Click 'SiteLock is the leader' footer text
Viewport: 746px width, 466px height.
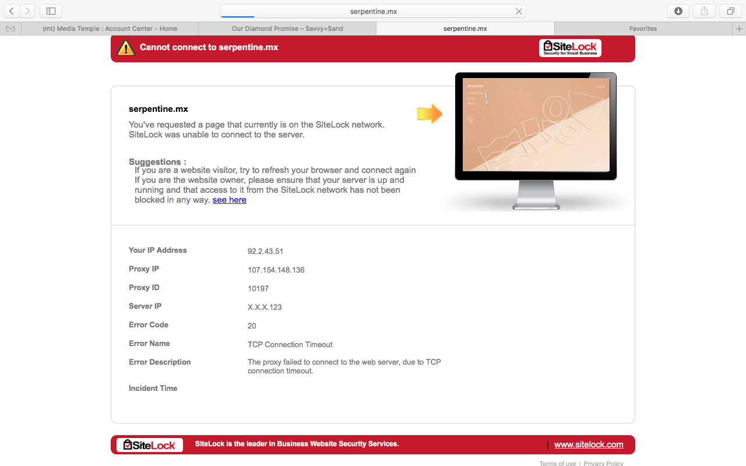[x=297, y=444]
